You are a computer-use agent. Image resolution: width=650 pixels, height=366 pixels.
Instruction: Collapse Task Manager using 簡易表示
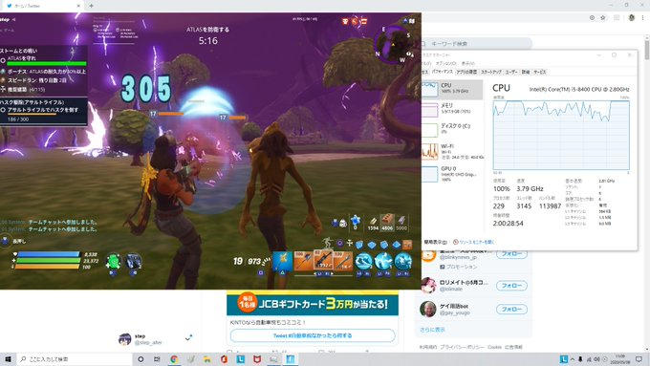point(435,242)
